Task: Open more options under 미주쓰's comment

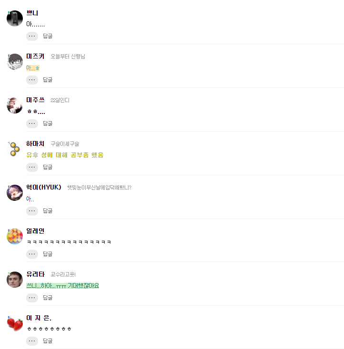Action: coord(32,123)
